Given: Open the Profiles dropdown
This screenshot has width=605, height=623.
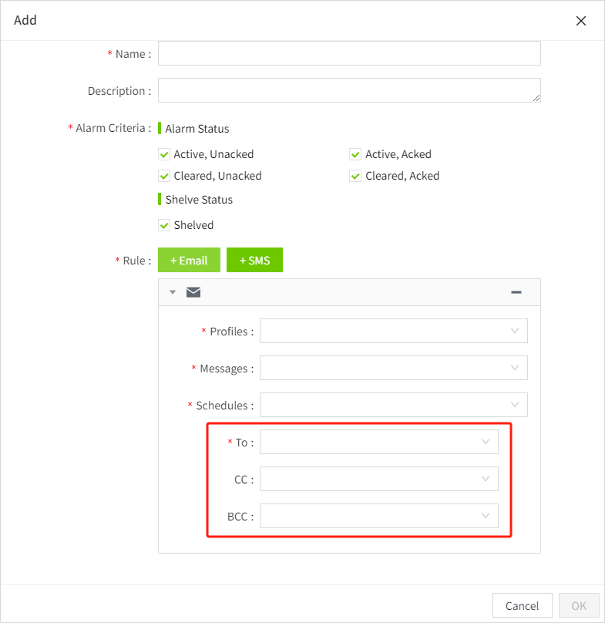Looking at the screenshot, I should point(393,331).
